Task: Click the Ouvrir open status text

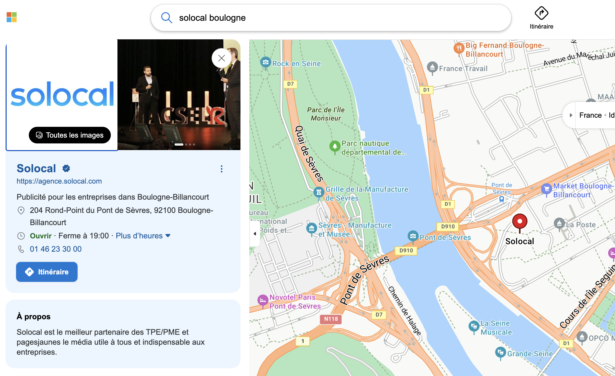Action: [x=41, y=236]
